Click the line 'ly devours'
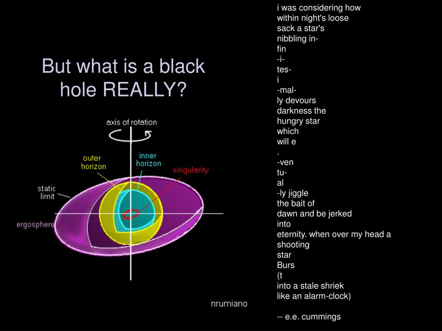Image resolution: width=442 pixels, height=331 pixels. point(297,100)
